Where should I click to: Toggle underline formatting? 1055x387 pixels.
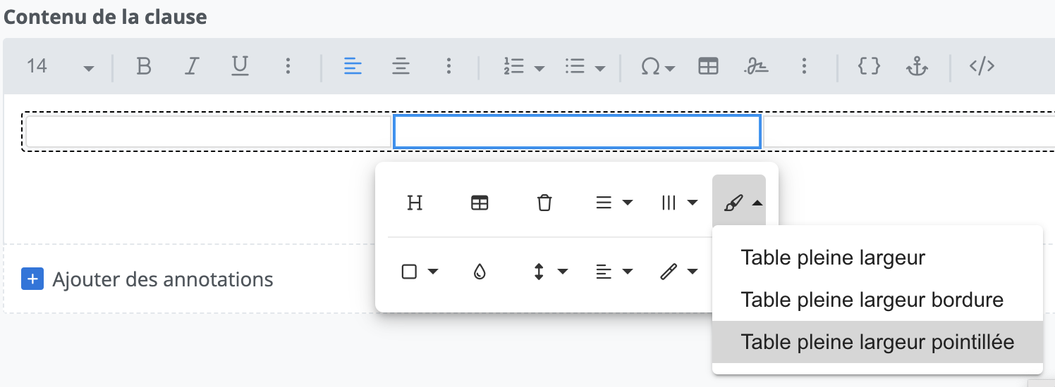[240, 67]
